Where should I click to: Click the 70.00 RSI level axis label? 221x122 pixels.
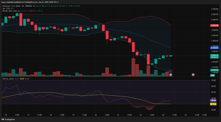pos(213,80)
